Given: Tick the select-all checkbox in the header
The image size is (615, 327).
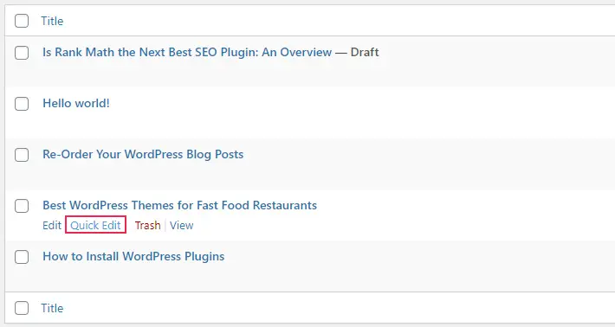Looking at the screenshot, I should coord(22,21).
